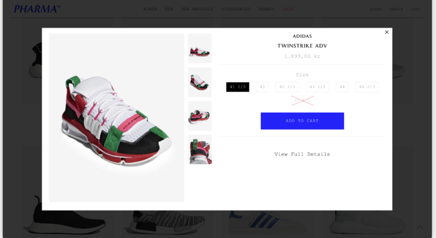Show heel close-up thumbnail
Viewport: 436px width, 238px height.
(200, 149)
